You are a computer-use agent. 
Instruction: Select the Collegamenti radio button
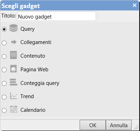[4, 43]
